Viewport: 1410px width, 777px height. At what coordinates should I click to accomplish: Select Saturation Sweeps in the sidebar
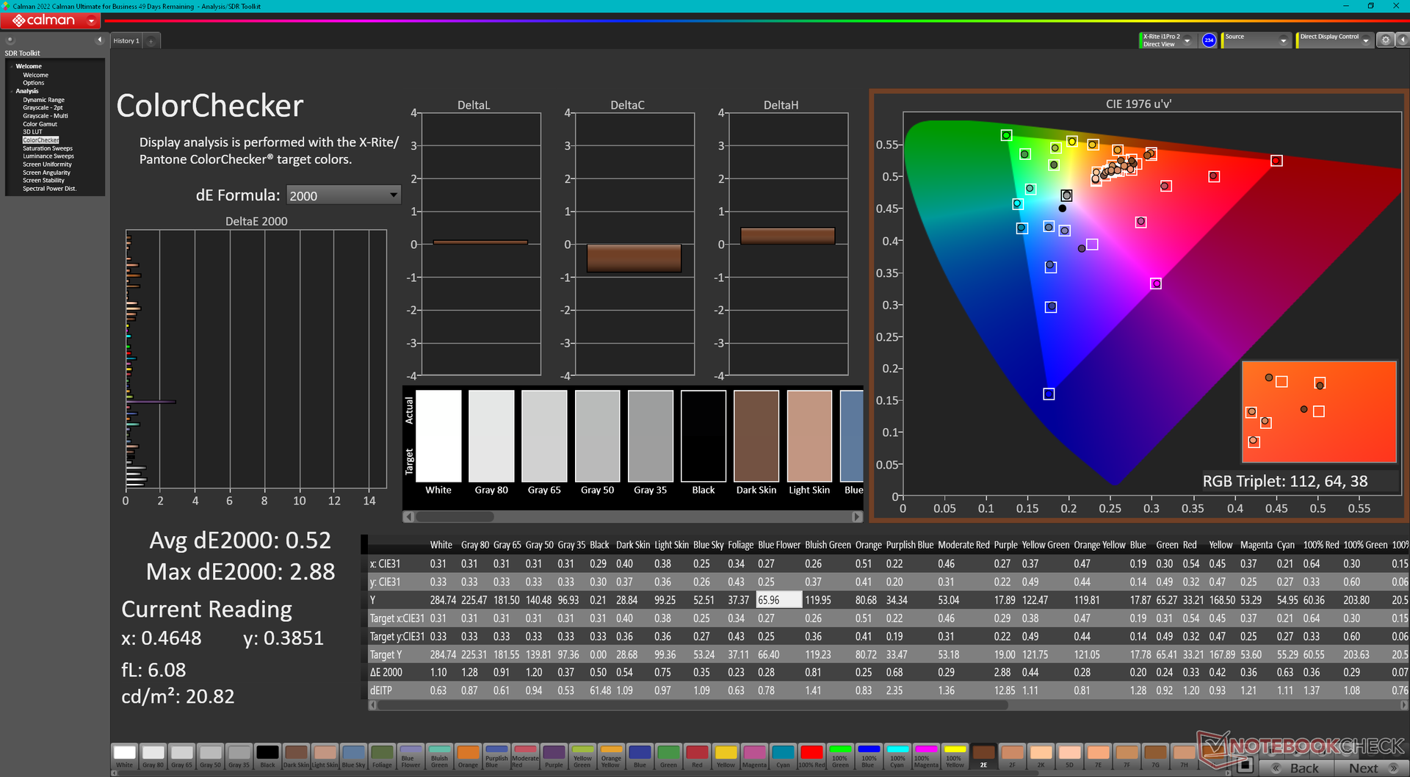click(x=47, y=148)
